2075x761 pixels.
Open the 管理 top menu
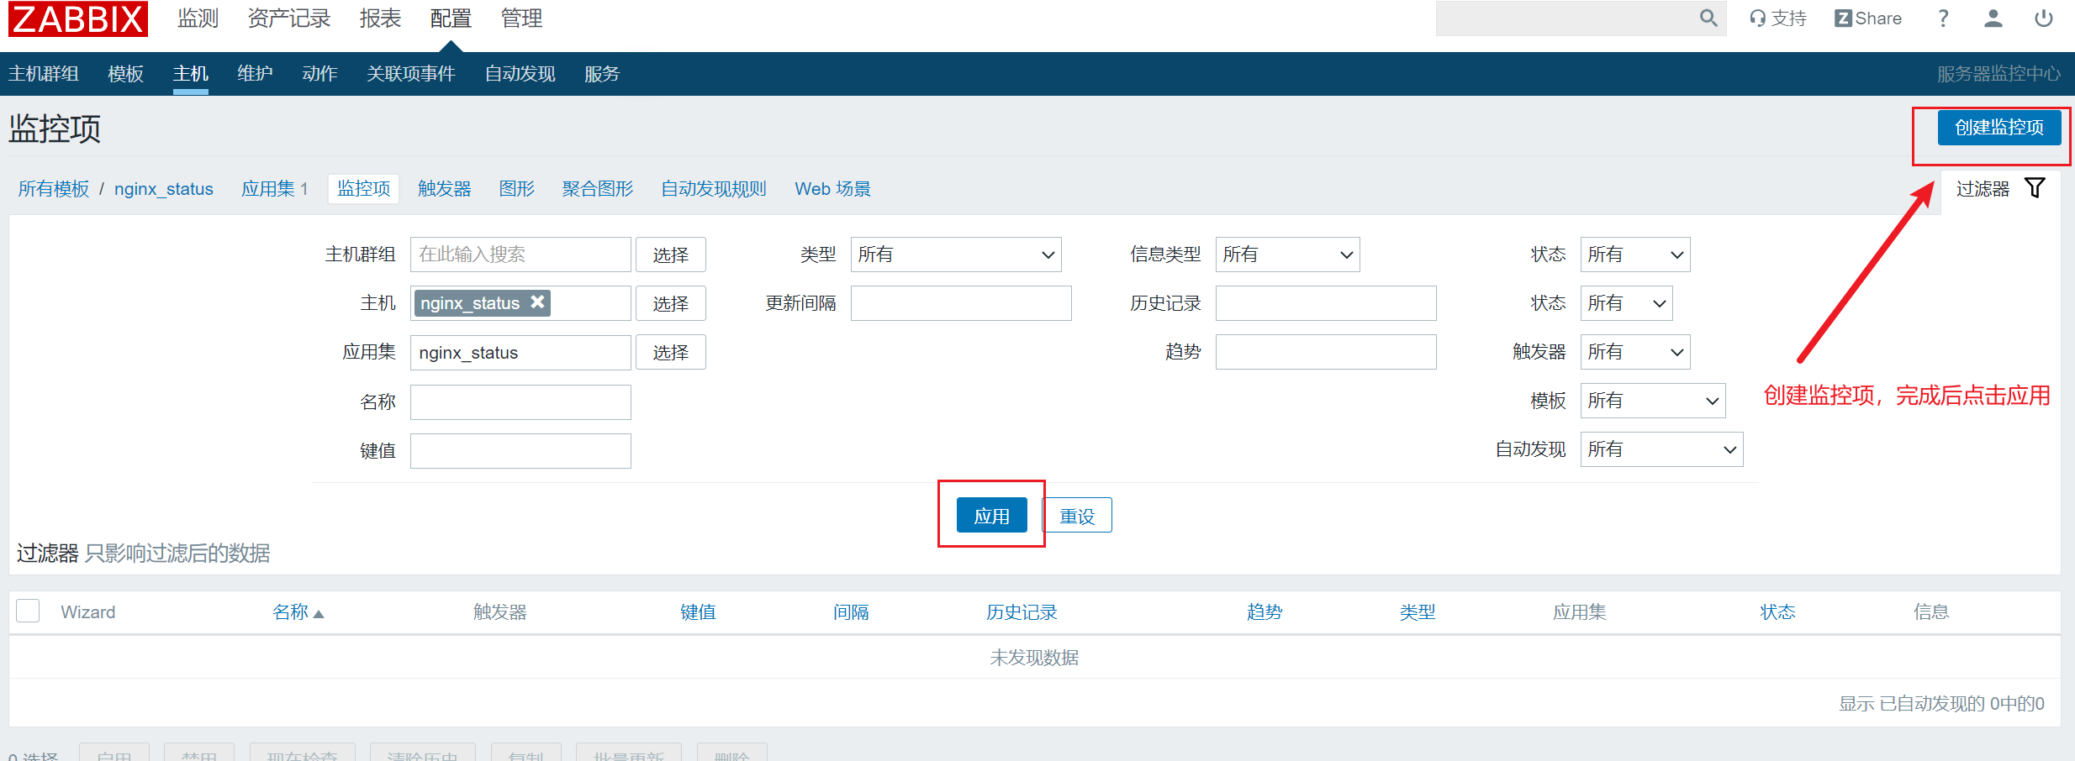(521, 18)
